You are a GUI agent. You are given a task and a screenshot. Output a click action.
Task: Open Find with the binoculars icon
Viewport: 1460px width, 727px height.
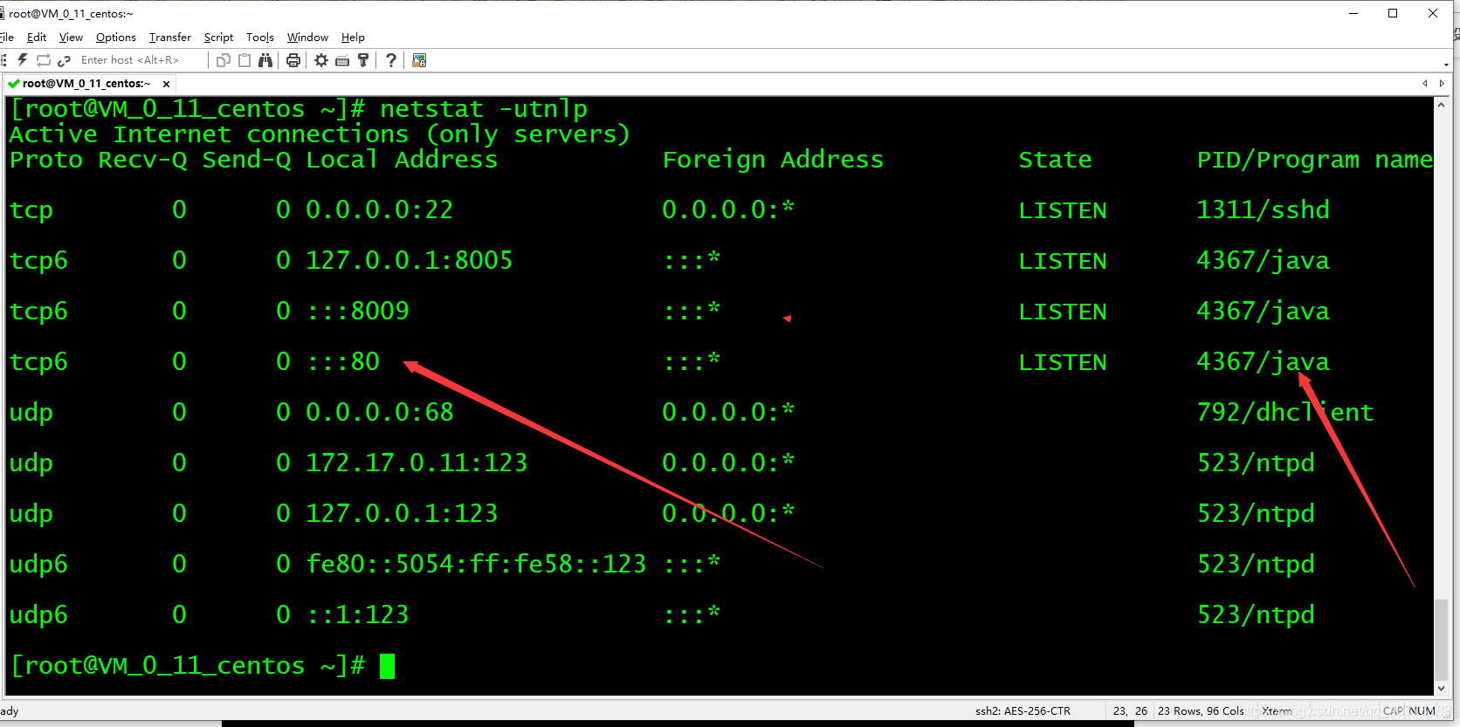click(x=265, y=60)
